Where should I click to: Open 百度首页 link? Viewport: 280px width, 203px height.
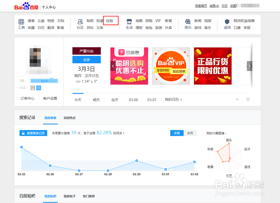[x=201, y=6]
